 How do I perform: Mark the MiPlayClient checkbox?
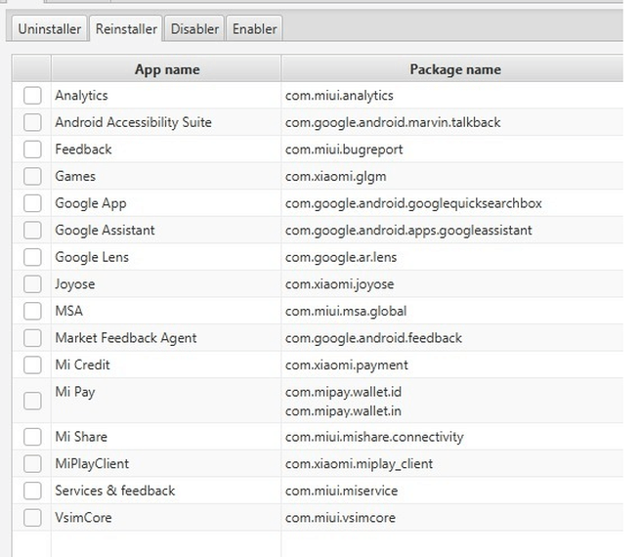tap(32, 463)
